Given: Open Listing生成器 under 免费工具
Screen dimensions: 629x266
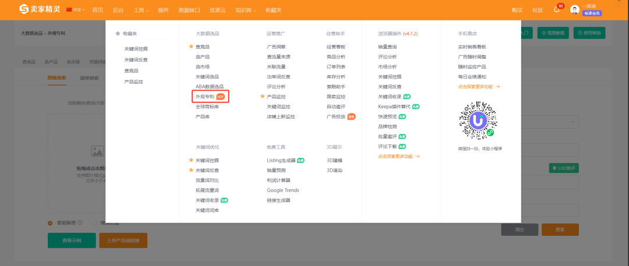Looking at the screenshot, I should (281, 160).
